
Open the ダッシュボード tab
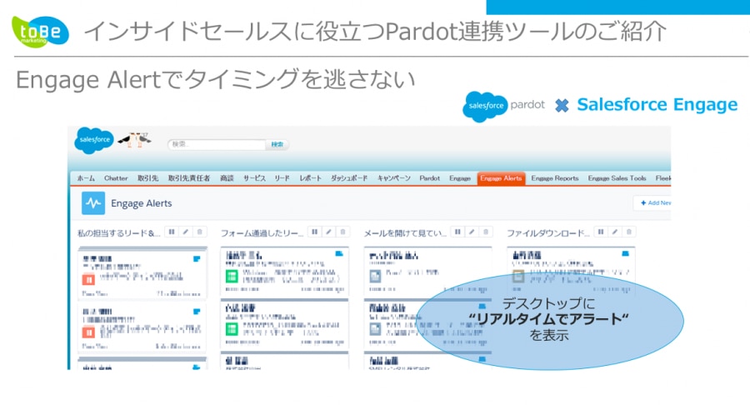coord(349,178)
